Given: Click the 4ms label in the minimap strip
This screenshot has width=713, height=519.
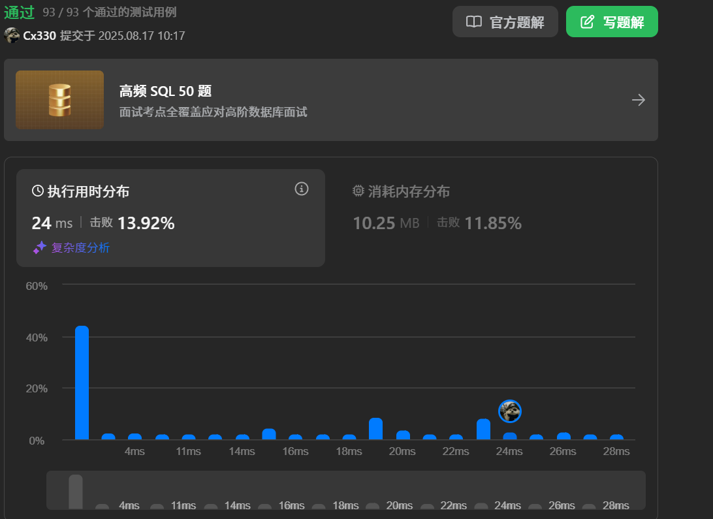Looking at the screenshot, I should [x=129, y=505].
